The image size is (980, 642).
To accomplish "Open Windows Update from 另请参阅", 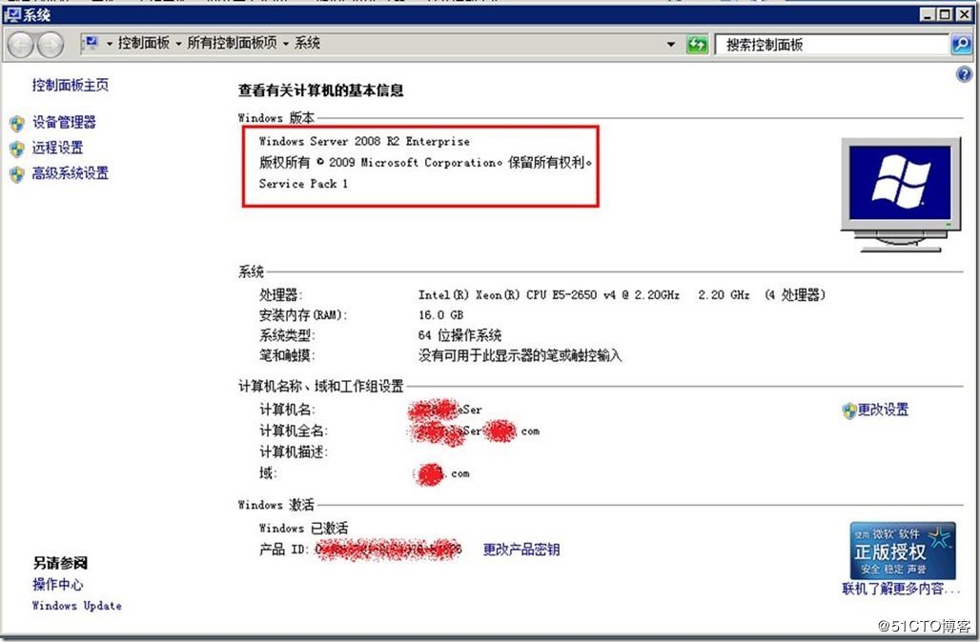I will [x=76, y=606].
